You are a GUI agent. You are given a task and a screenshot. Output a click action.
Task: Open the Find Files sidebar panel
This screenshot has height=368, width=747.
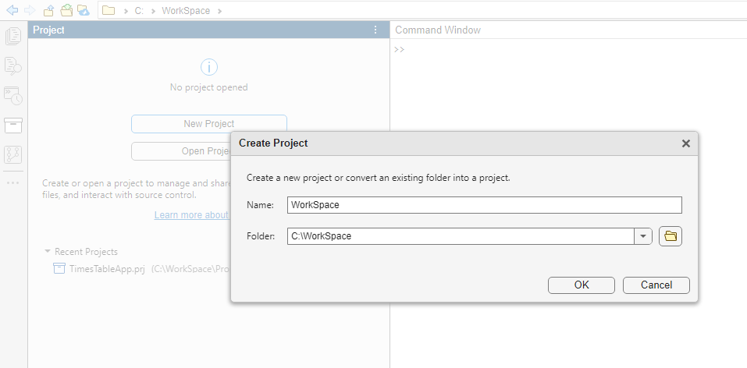click(13, 65)
